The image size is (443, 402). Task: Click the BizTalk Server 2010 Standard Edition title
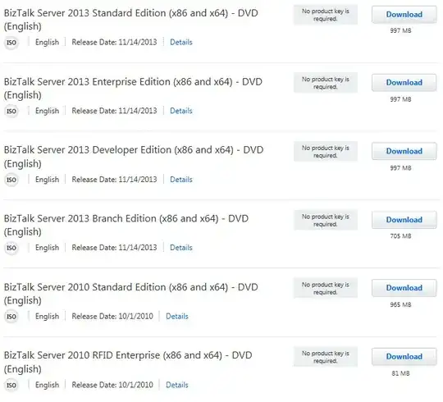pos(130,294)
